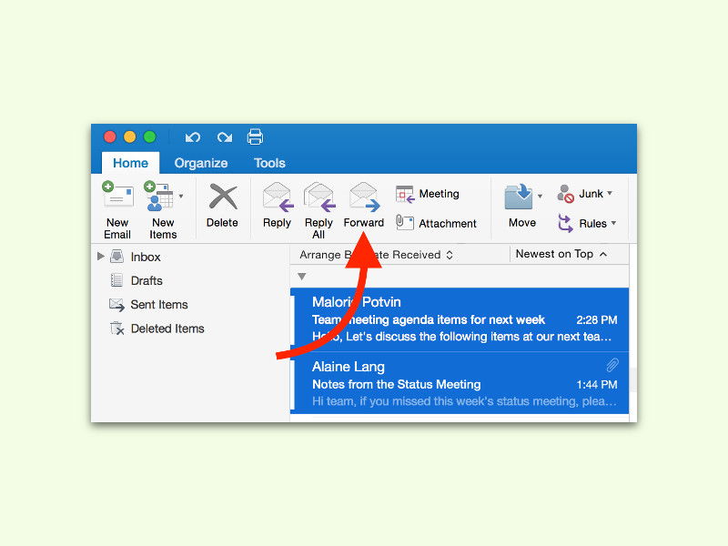Click the Junk icon

tap(565, 194)
